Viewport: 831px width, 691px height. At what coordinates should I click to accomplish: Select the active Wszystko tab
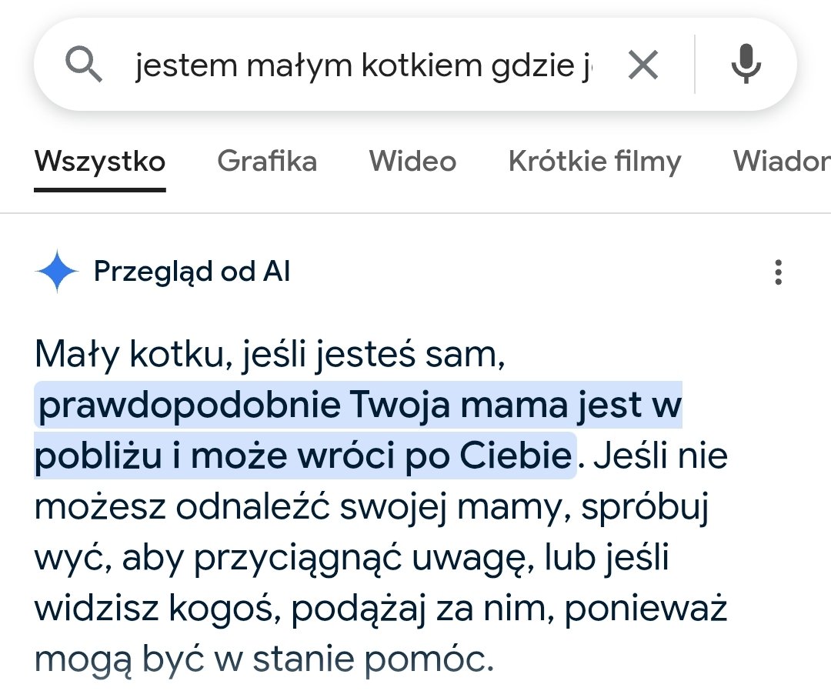click(100, 162)
